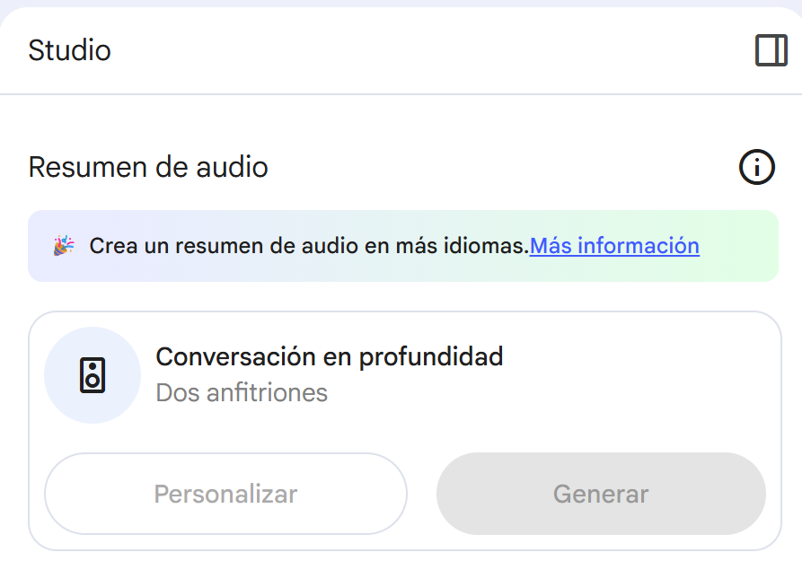The width and height of the screenshot is (802, 561).
Task: Click the Resumen de audio heading
Action: coord(148,167)
